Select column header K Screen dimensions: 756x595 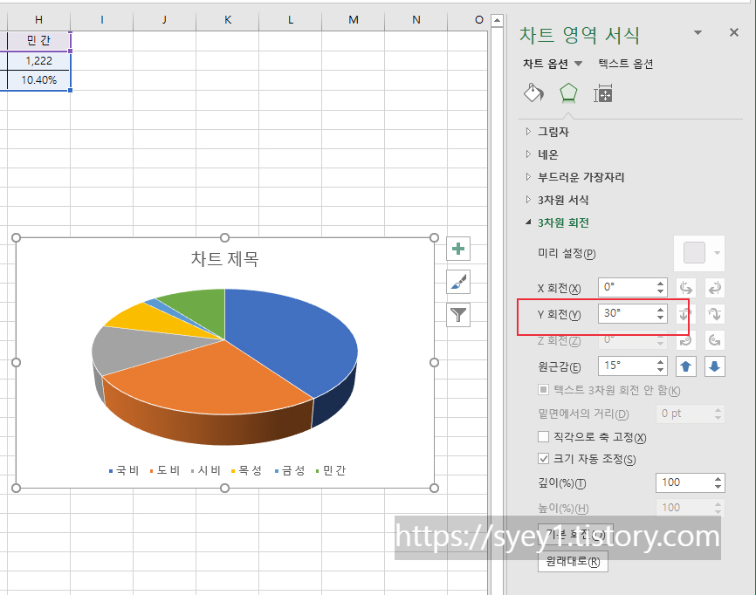pos(228,20)
